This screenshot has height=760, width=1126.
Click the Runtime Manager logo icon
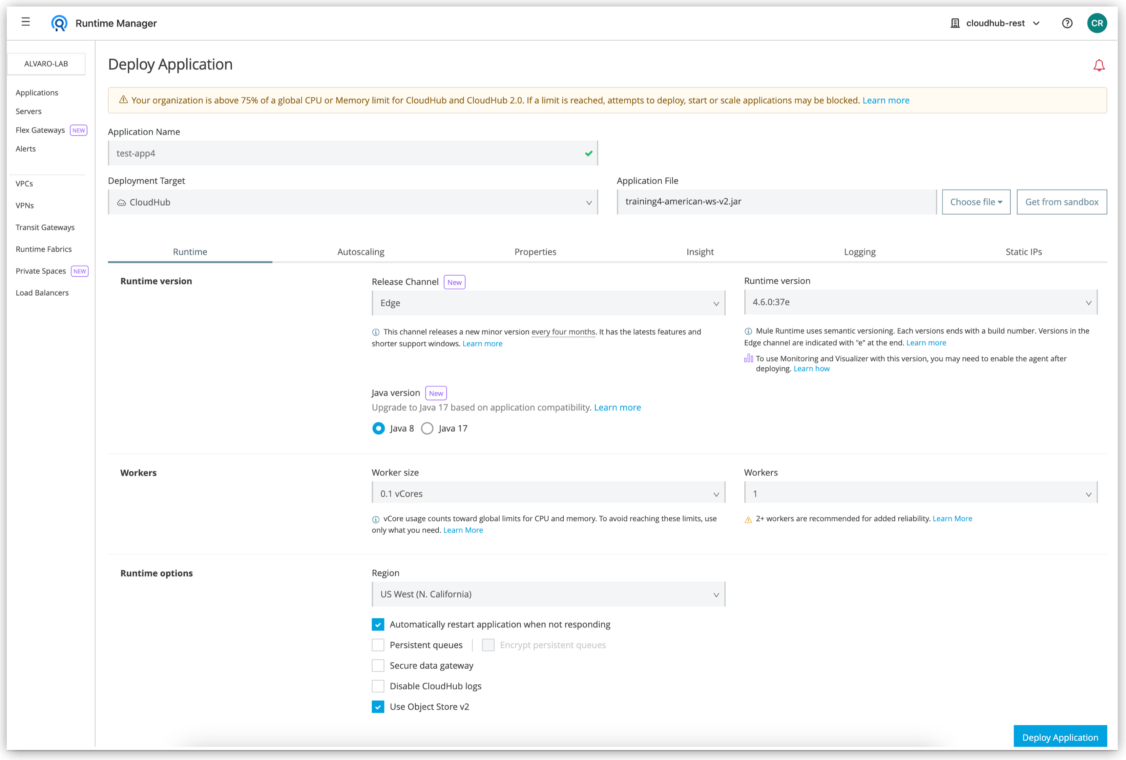click(59, 22)
